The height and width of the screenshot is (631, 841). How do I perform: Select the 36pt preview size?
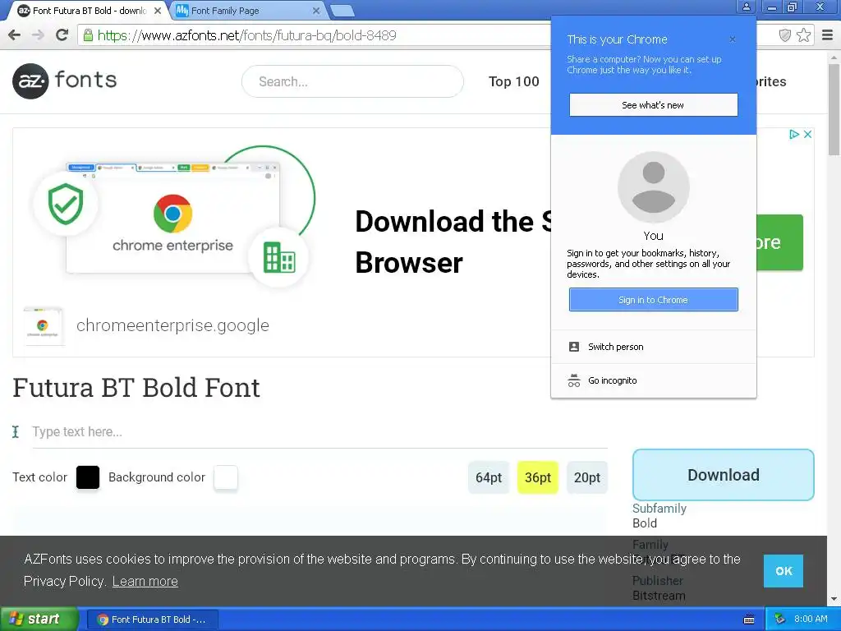pos(537,477)
